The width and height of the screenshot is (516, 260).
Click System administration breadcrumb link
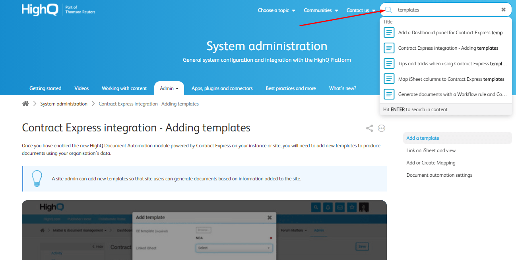[64, 104]
